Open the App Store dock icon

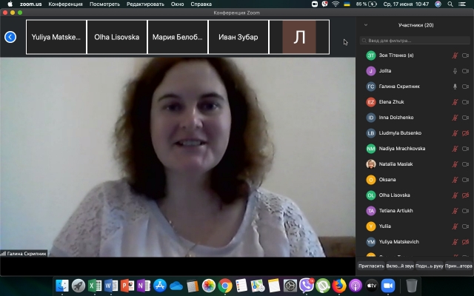160,285
